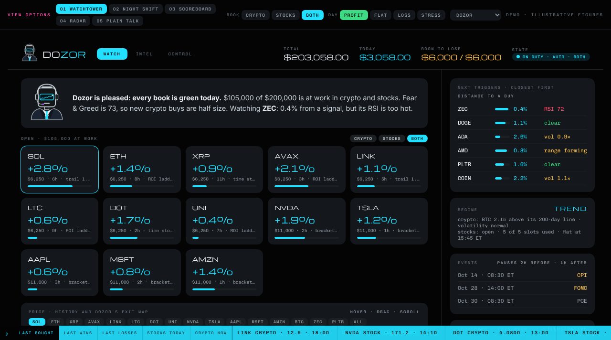The height and width of the screenshot is (340, 611).
Task: Choose the 02 Night Shift view
Action: tap(136, 9)
